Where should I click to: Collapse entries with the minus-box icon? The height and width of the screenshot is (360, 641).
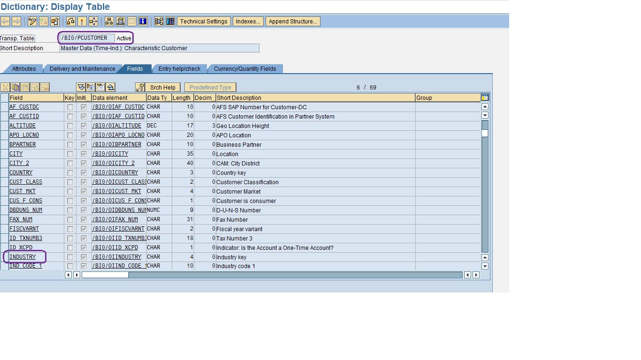(100, 87)
